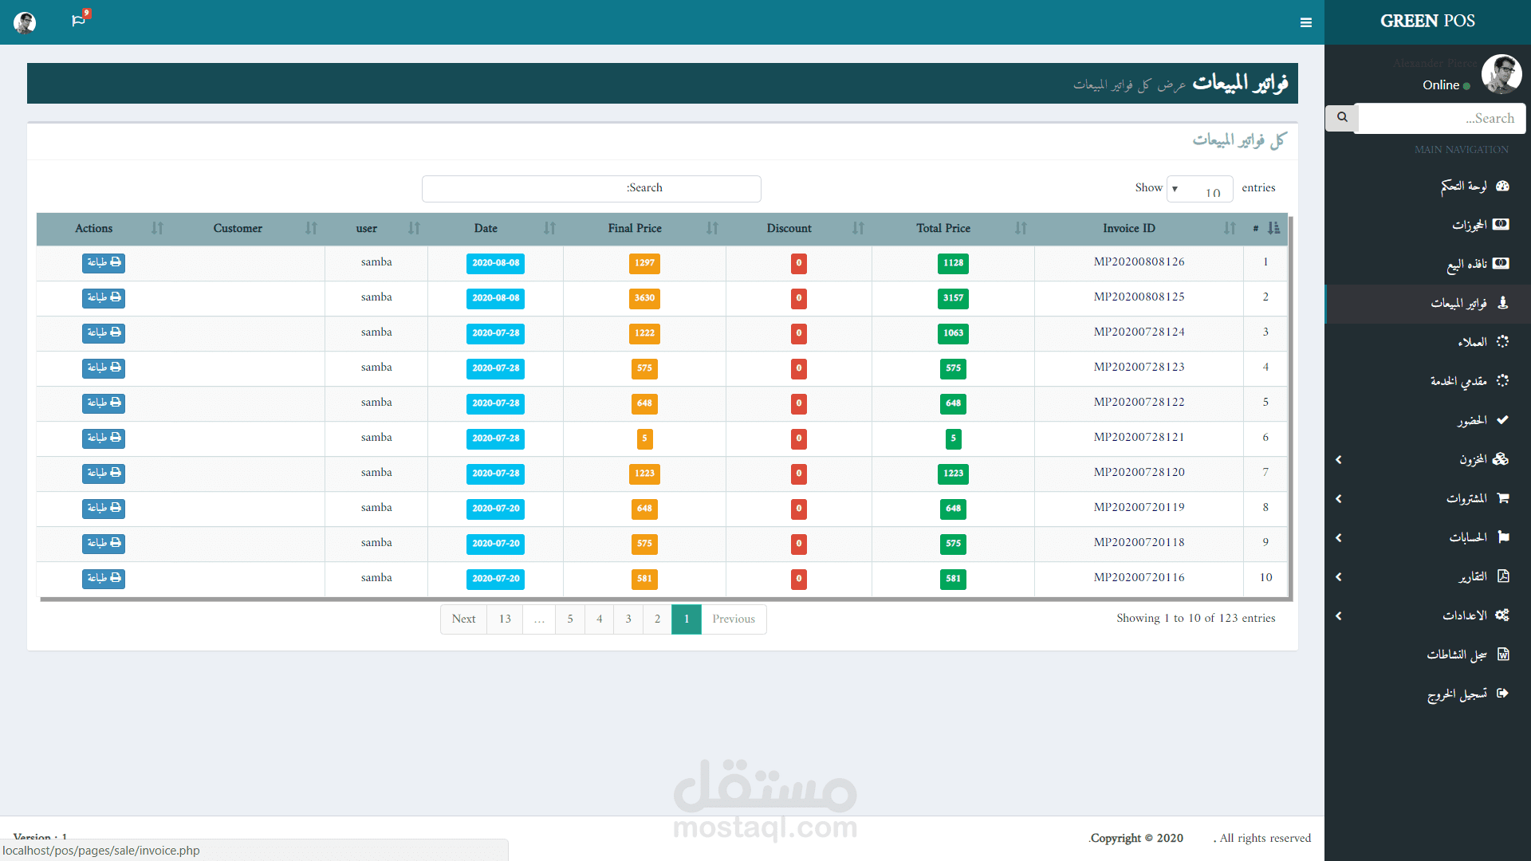Expand the accounts menu chevron in sidebar

(x=1339, y=538)
